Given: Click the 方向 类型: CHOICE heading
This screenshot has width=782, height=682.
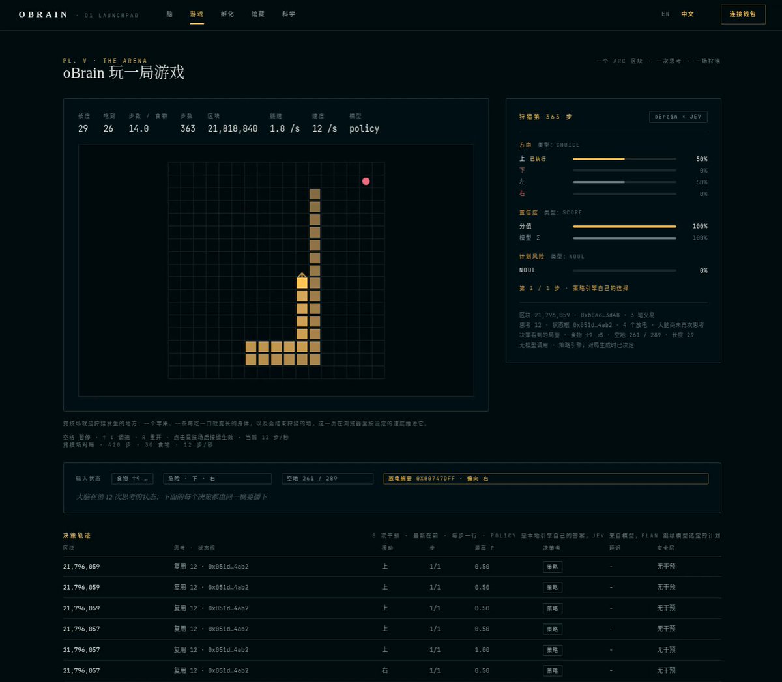Looking at the screenshot, I should (549, 145).
